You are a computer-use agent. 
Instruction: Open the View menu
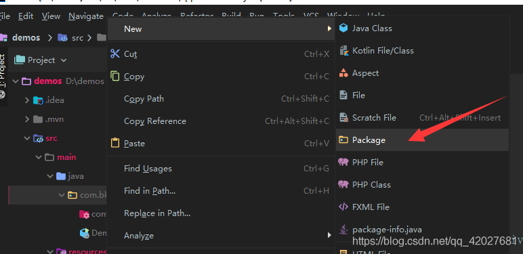(51, 16)
